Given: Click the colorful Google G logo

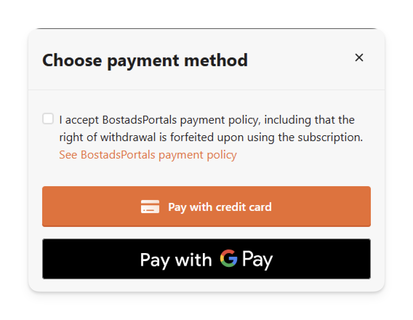Looking at the screenshot, I should pos(229,259).
